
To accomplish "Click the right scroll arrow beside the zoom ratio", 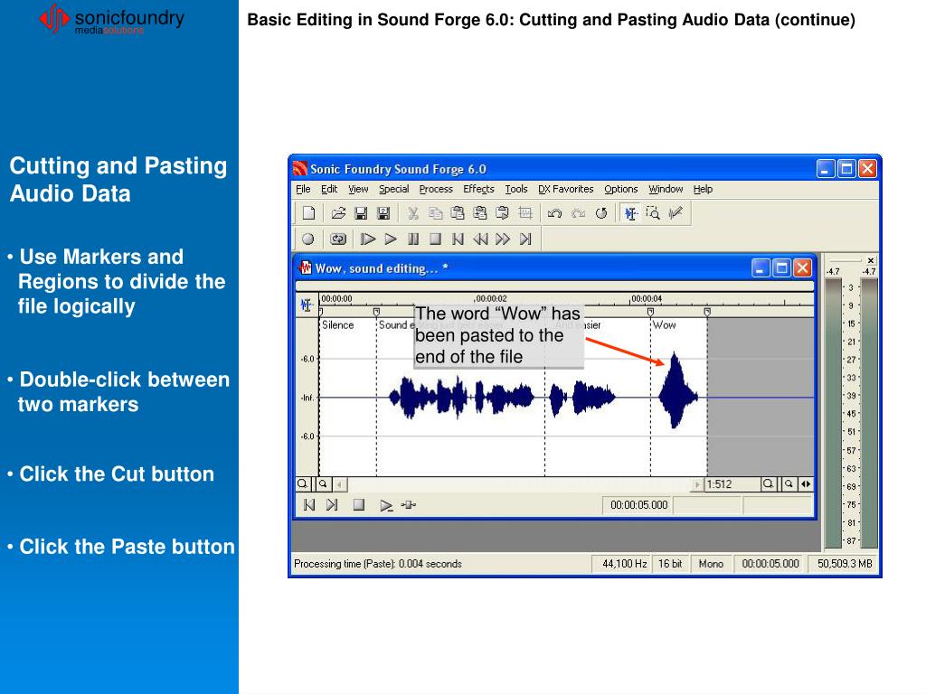I will pos(697,484).
